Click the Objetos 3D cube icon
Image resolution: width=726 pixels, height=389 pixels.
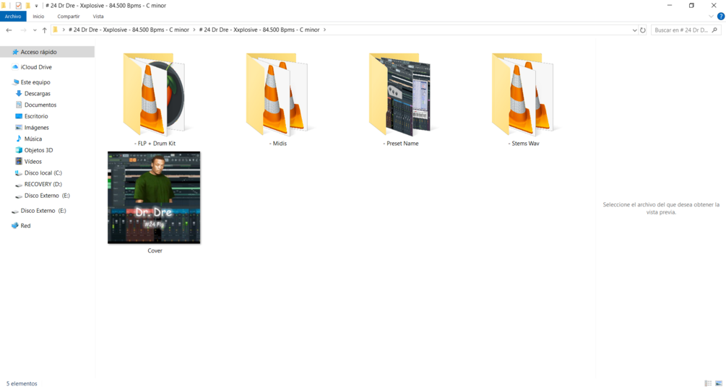coord(19,150)
